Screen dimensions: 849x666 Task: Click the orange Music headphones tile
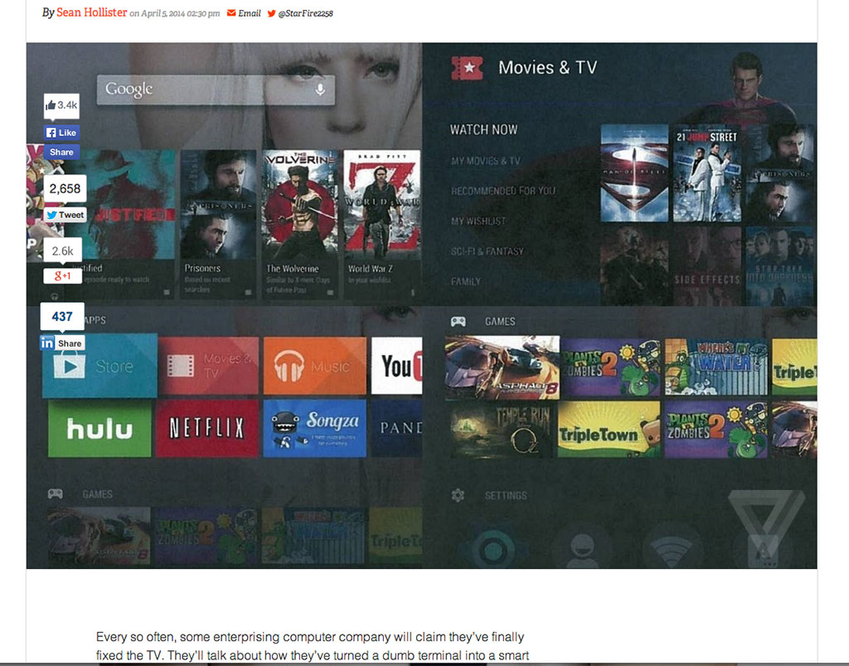point(314,366)
